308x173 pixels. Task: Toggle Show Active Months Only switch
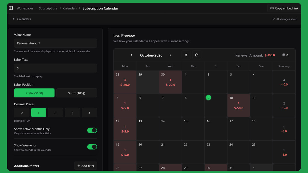click(x=92, y=130)
